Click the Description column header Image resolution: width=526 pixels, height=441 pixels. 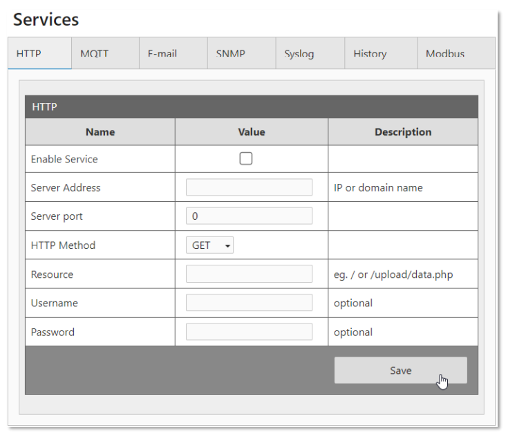(x=403, y=132)
